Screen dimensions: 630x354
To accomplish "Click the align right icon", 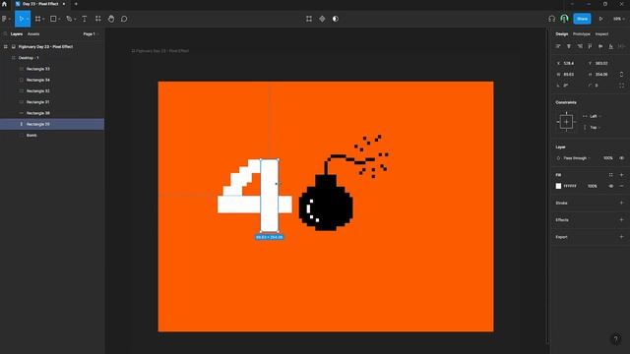I will [x=580, y=46].
